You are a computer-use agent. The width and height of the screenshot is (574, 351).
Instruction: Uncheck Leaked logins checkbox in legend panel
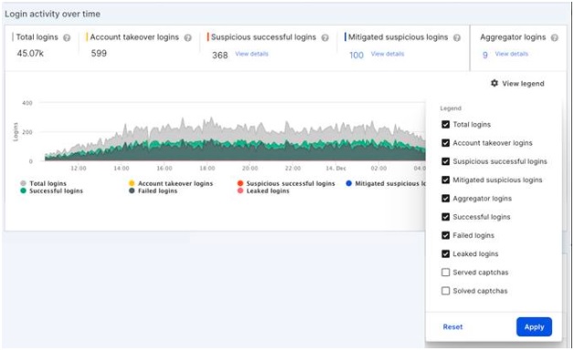click(x=445, y=253)
